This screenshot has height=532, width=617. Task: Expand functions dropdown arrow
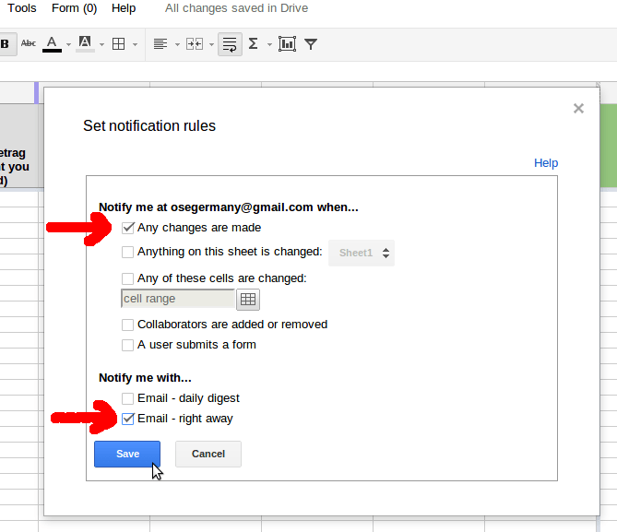[269, 44]
